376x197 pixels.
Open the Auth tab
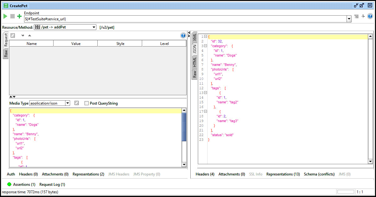tap(11, 174)
